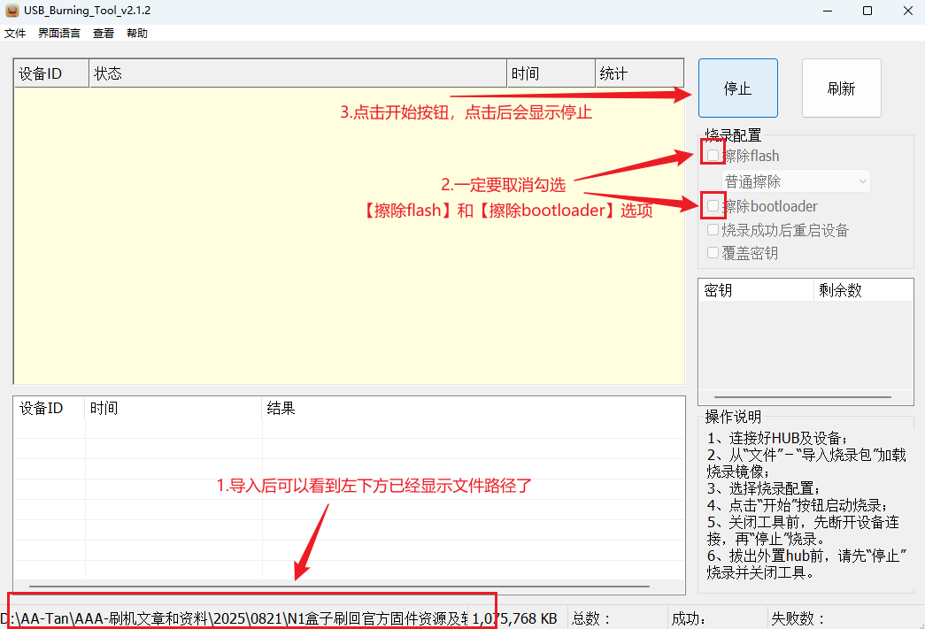Click the 密钥 column header
This screenshot has height=629, width=925.
tap(755, 290)
